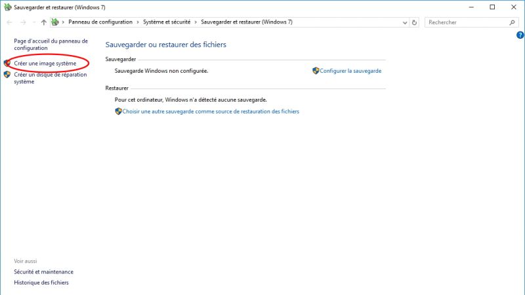Click the refresh button in address bar
The width and height of the screenshot is (525, 295).
point(414,22)
